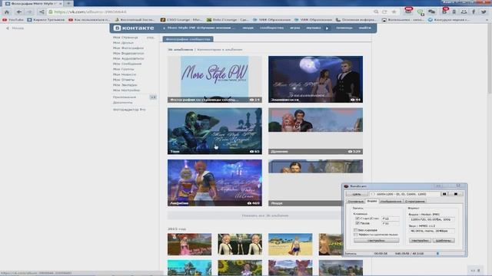
Task: Open Моя Страница in the left sidebar
Action: coord(125,38)
